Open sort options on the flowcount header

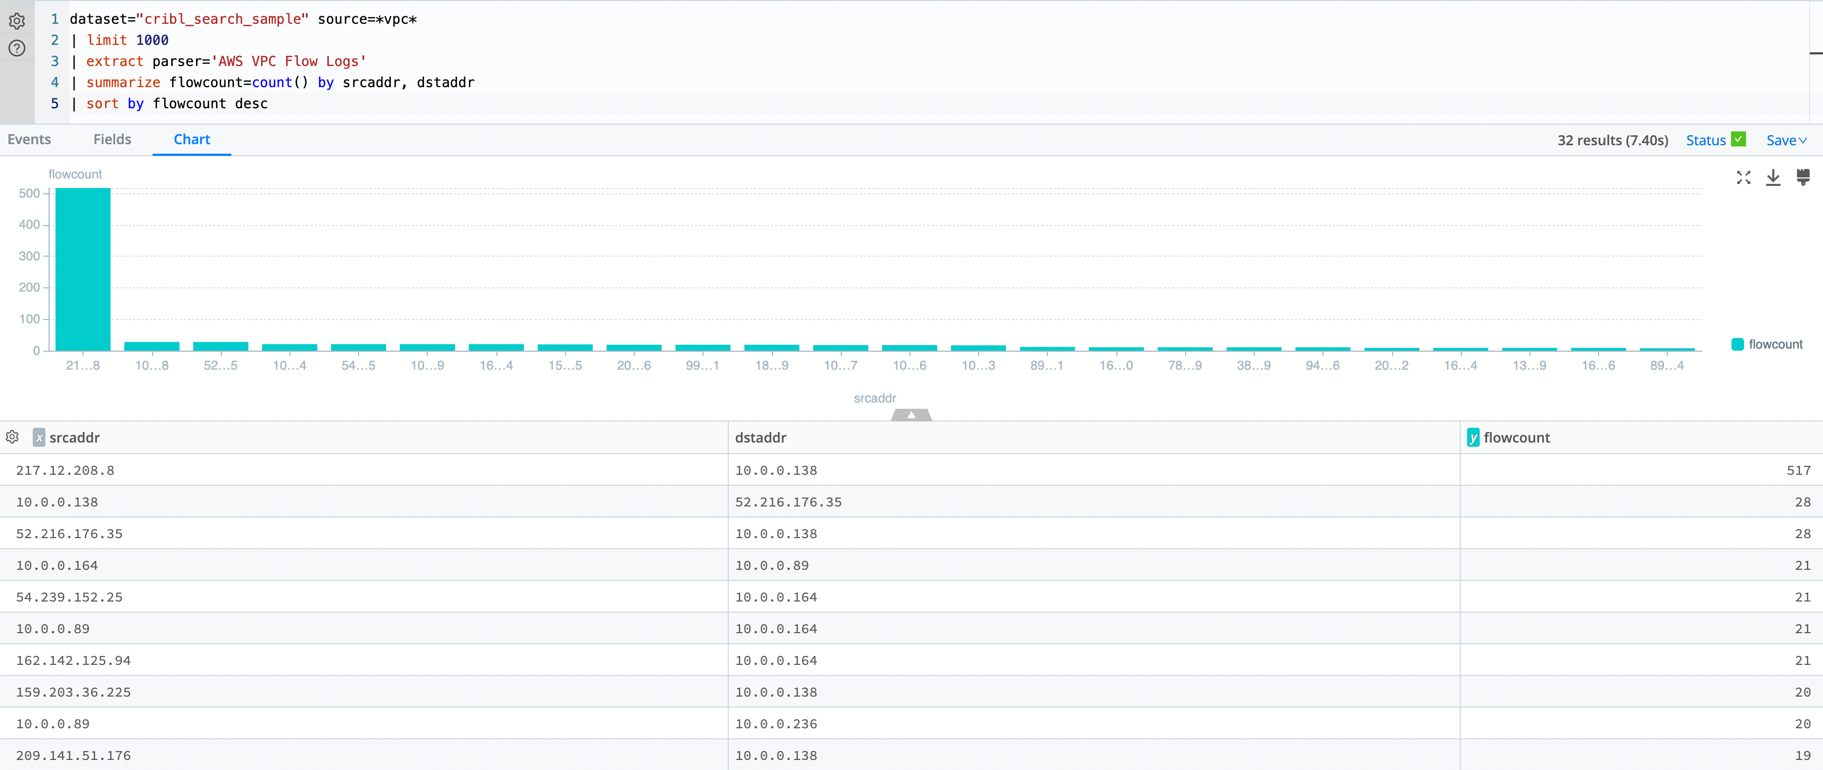(x=1518, y=437)
